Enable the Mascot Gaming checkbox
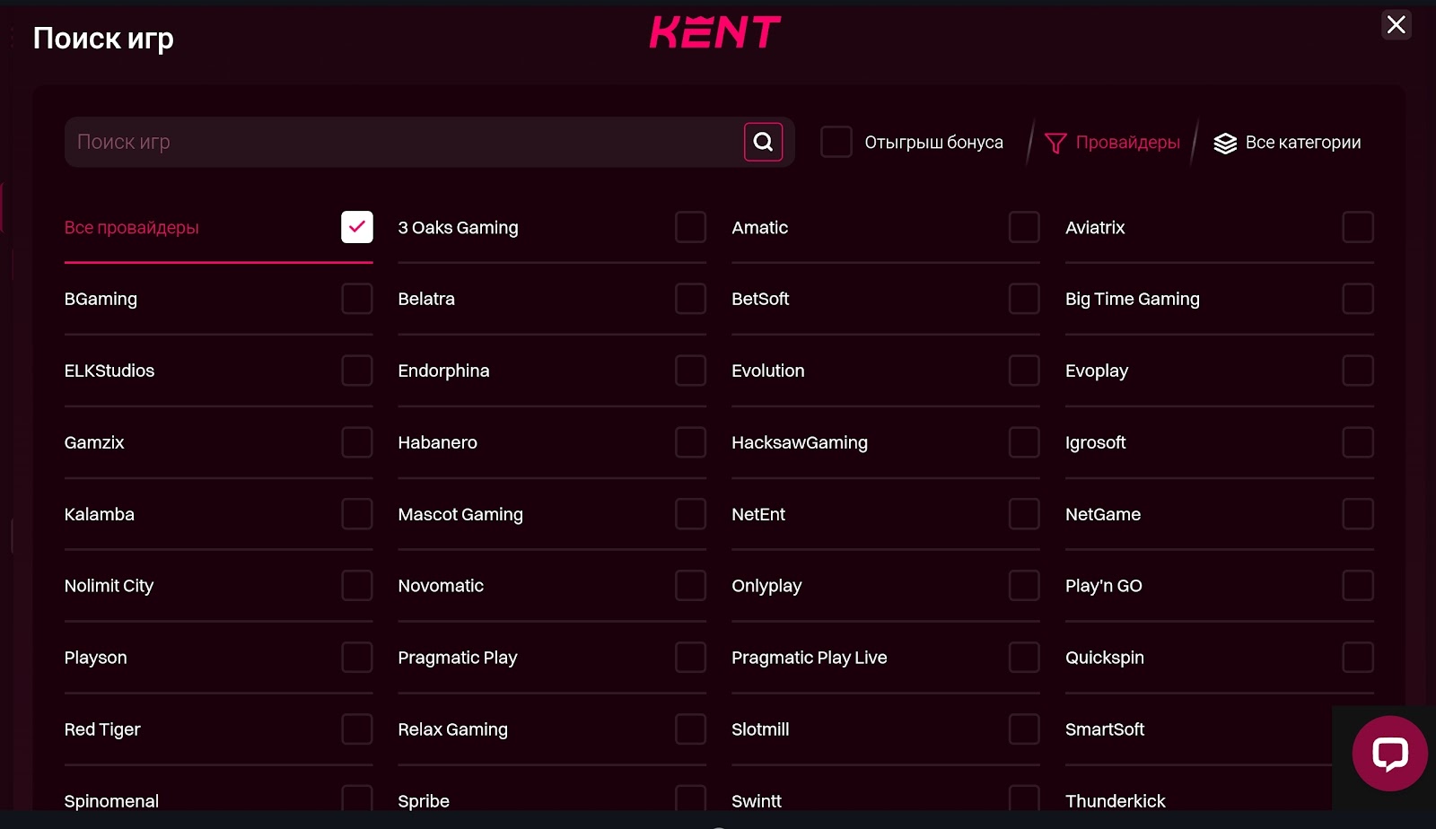 tap(690, 514)
